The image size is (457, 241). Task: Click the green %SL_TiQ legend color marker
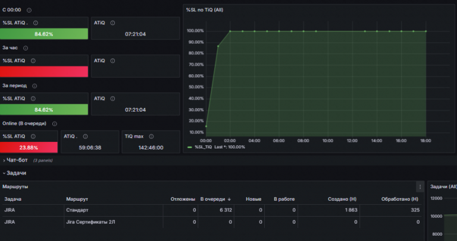click(190, 147)
